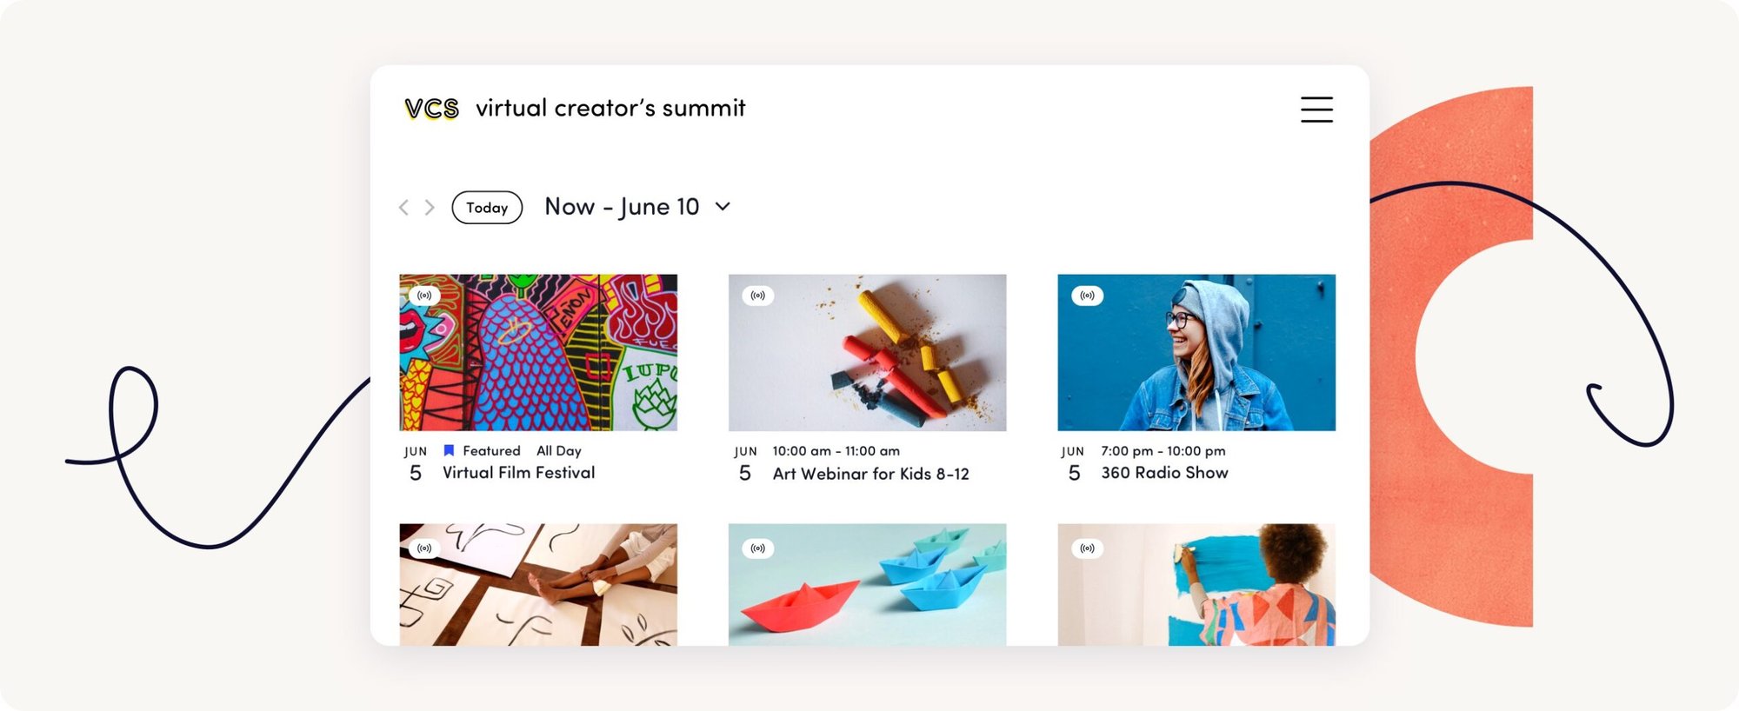Open the Now - June 10 date range dropdown
This screenshot has height=711, width=1739.
click(723, 207)
